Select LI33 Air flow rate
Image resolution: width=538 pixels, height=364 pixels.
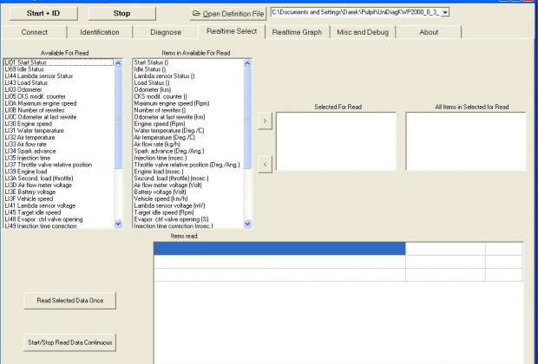click(58, 144)
